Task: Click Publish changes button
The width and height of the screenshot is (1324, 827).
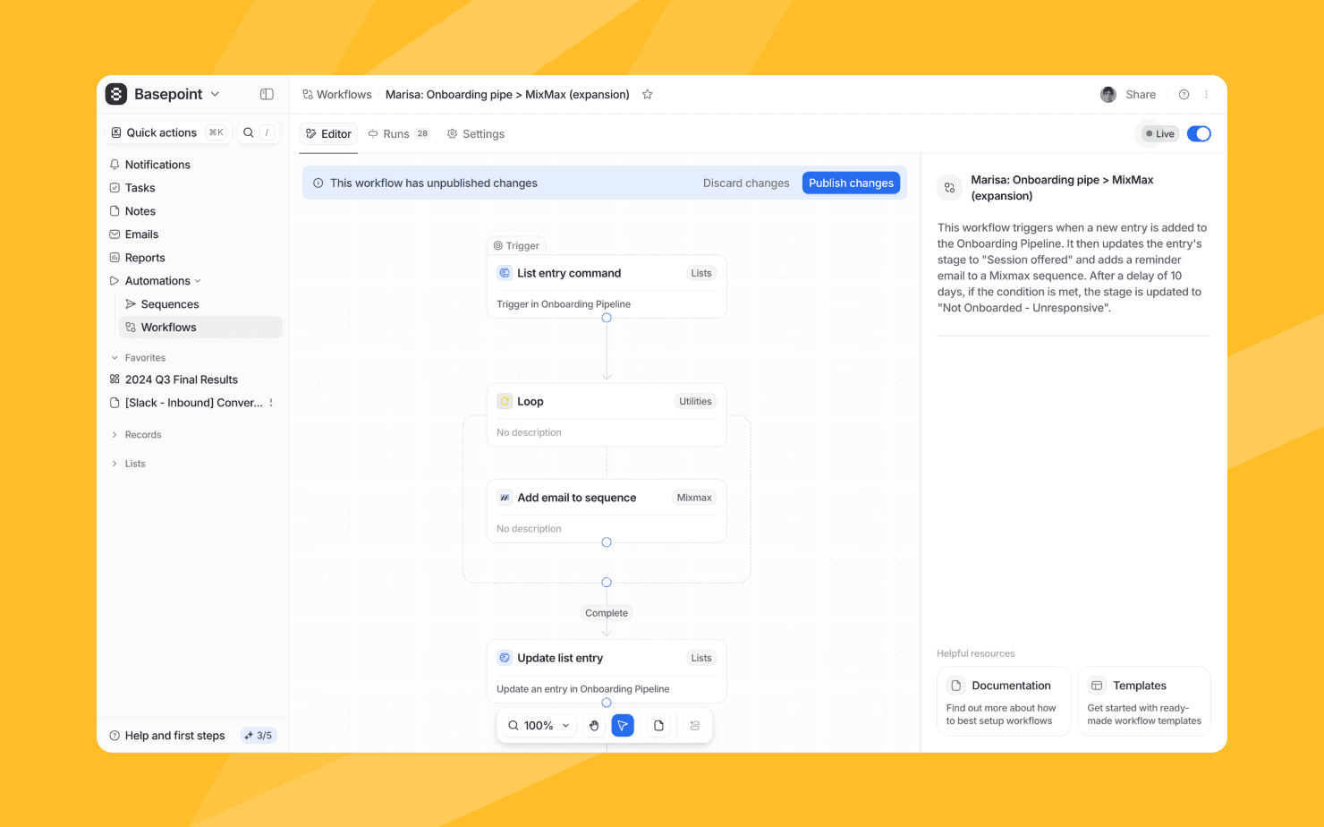Action: (851, 183)
